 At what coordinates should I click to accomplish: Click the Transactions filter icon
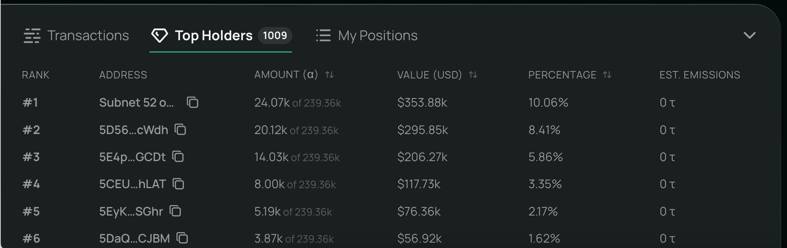point(32,36)
